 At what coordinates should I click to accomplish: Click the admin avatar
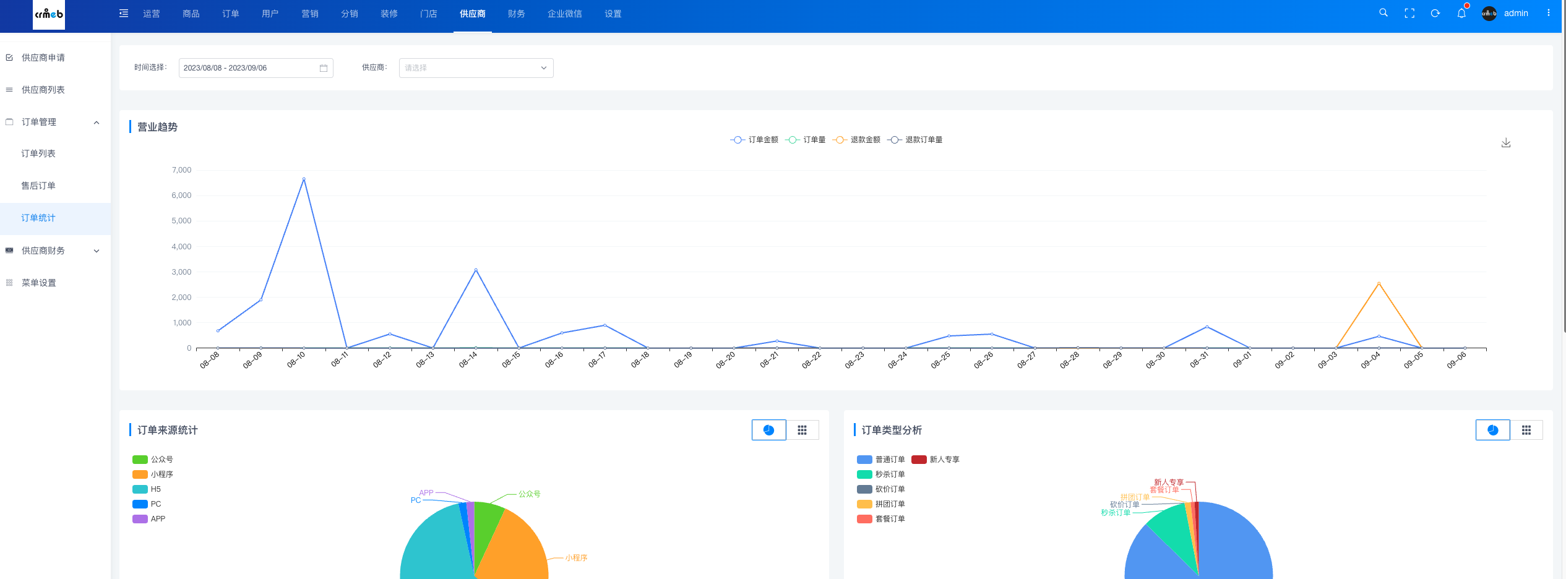click(x=1489, y=13)
